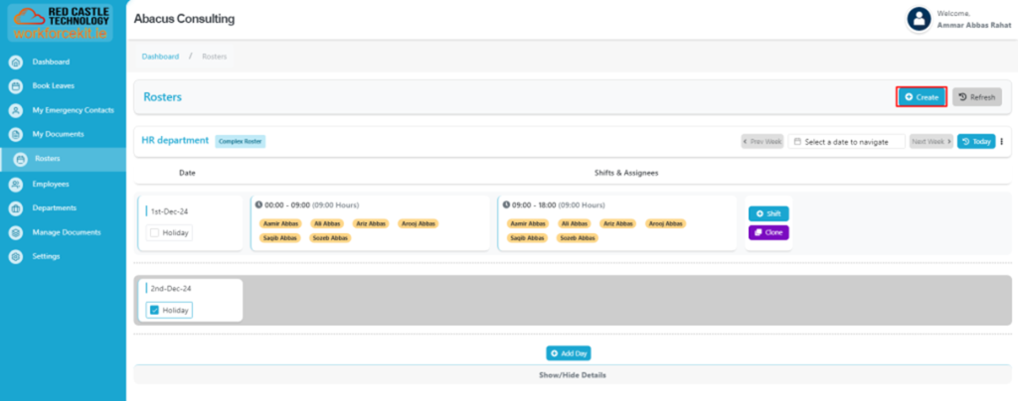The height and width of the screenshot is (401, 1018).
Task: Open the date navigation picker field
Action: click(x=846, y=142)
